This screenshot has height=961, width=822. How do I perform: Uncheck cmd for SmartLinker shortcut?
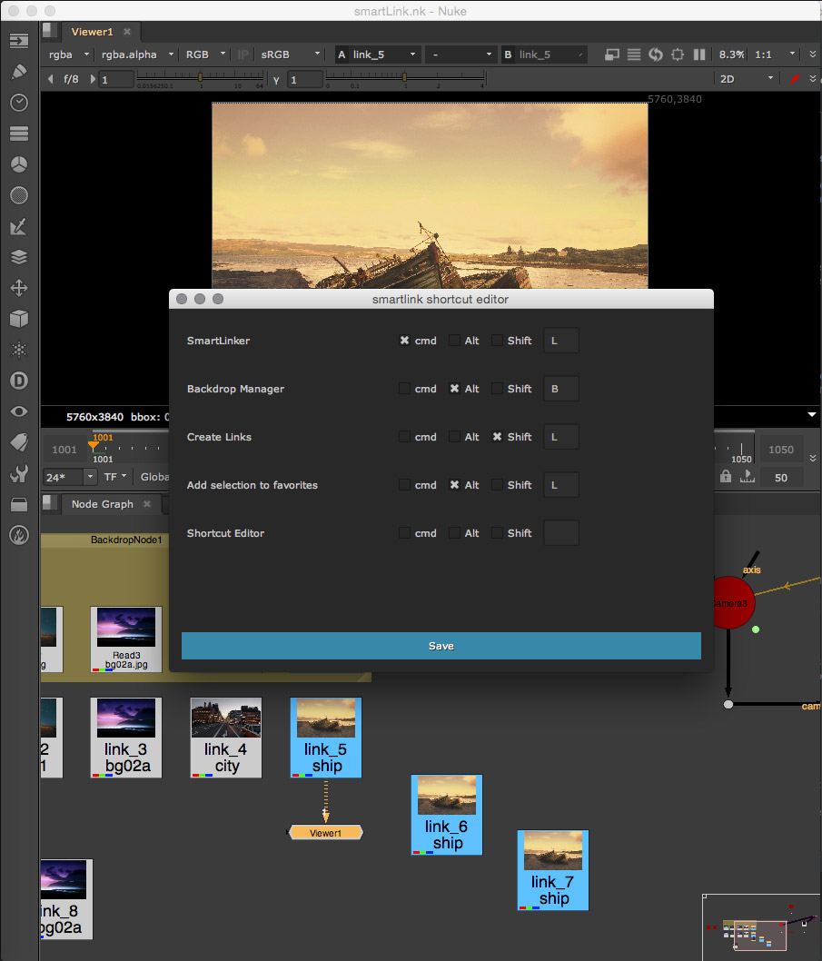(404, 341)
